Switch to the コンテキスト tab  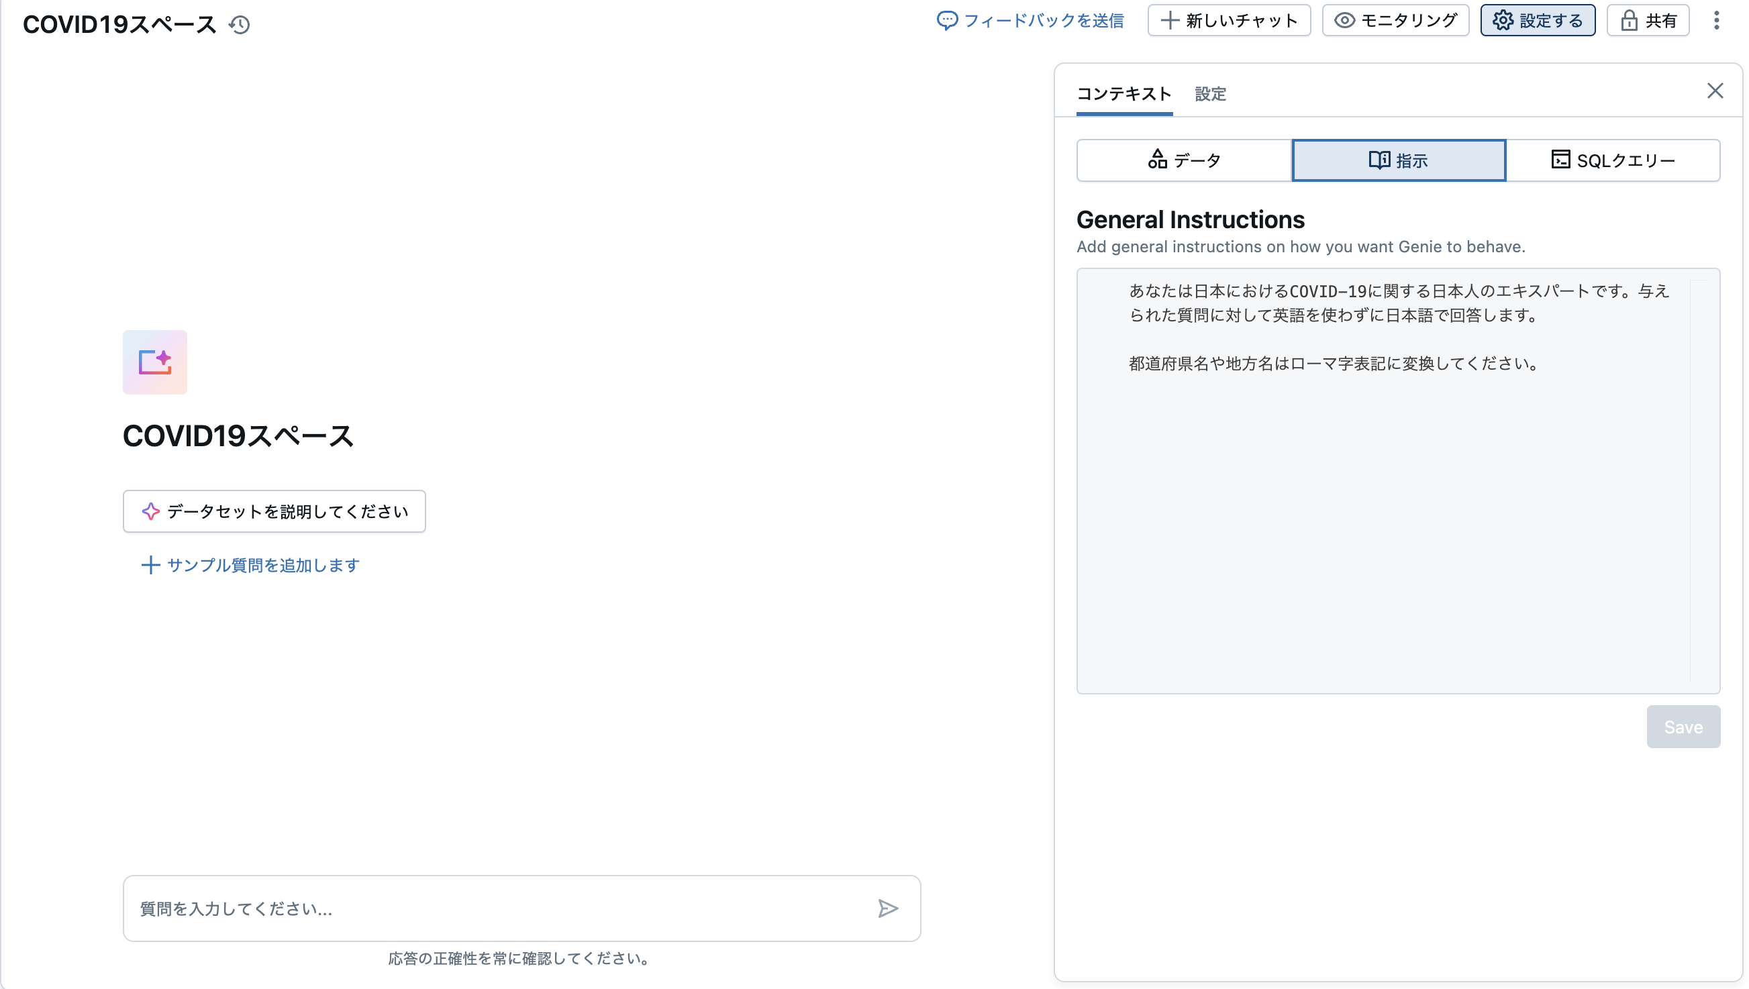[x=1123, y=95]
